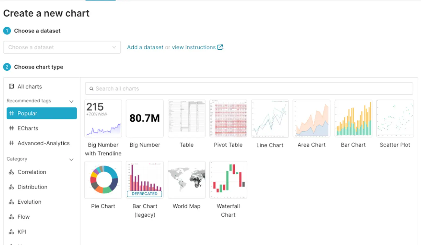The width and height of the screenshot is (421, 245).
Task: Select the Flow category
Action: coord(24,217)
